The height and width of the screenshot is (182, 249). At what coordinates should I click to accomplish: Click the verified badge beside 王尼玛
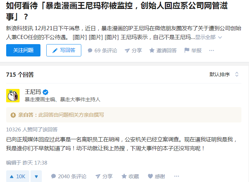[x=45, y=92]
